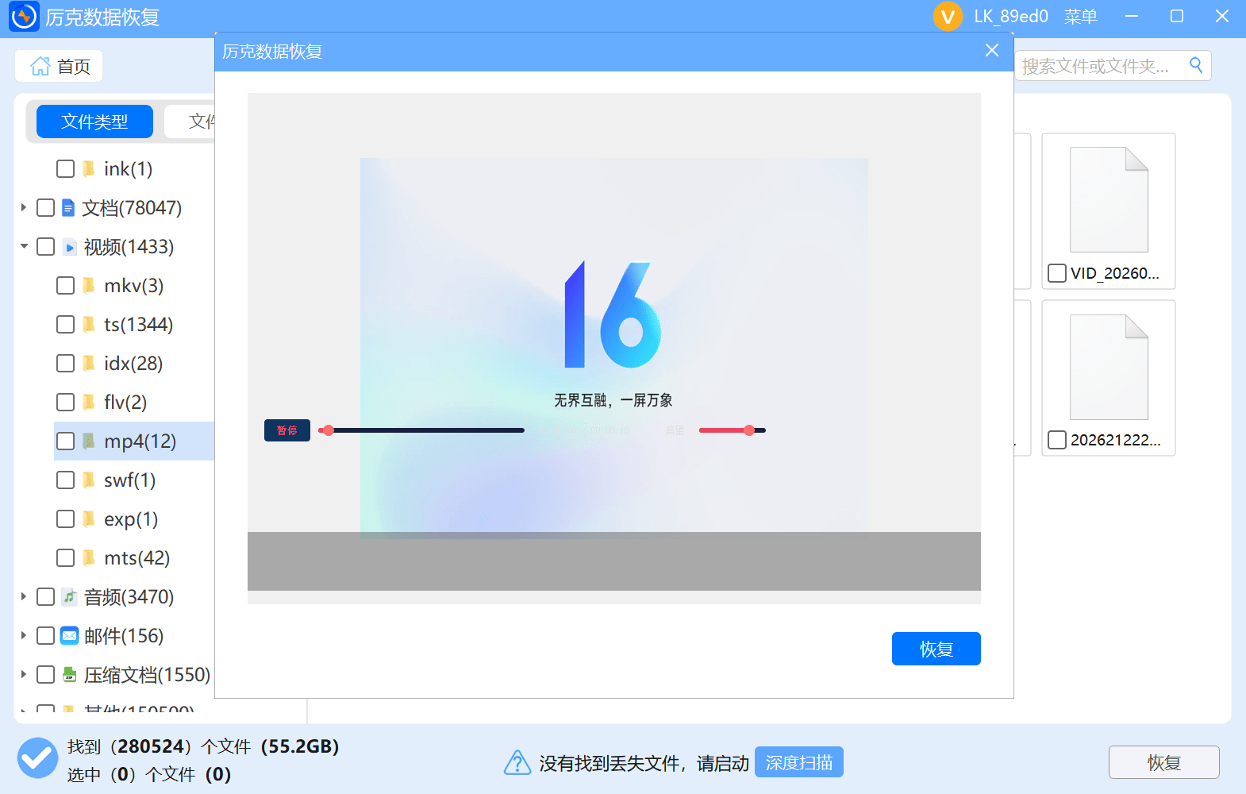Viewport: 1246px width, 794px height.
Task: Select the 202621222 file checkbox
Action: coord(1057,440)
